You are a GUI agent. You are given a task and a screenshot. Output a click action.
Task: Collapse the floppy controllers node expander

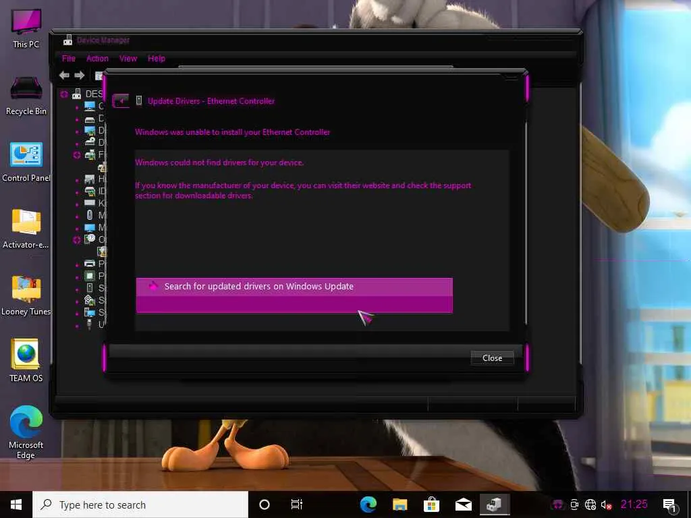77,154
